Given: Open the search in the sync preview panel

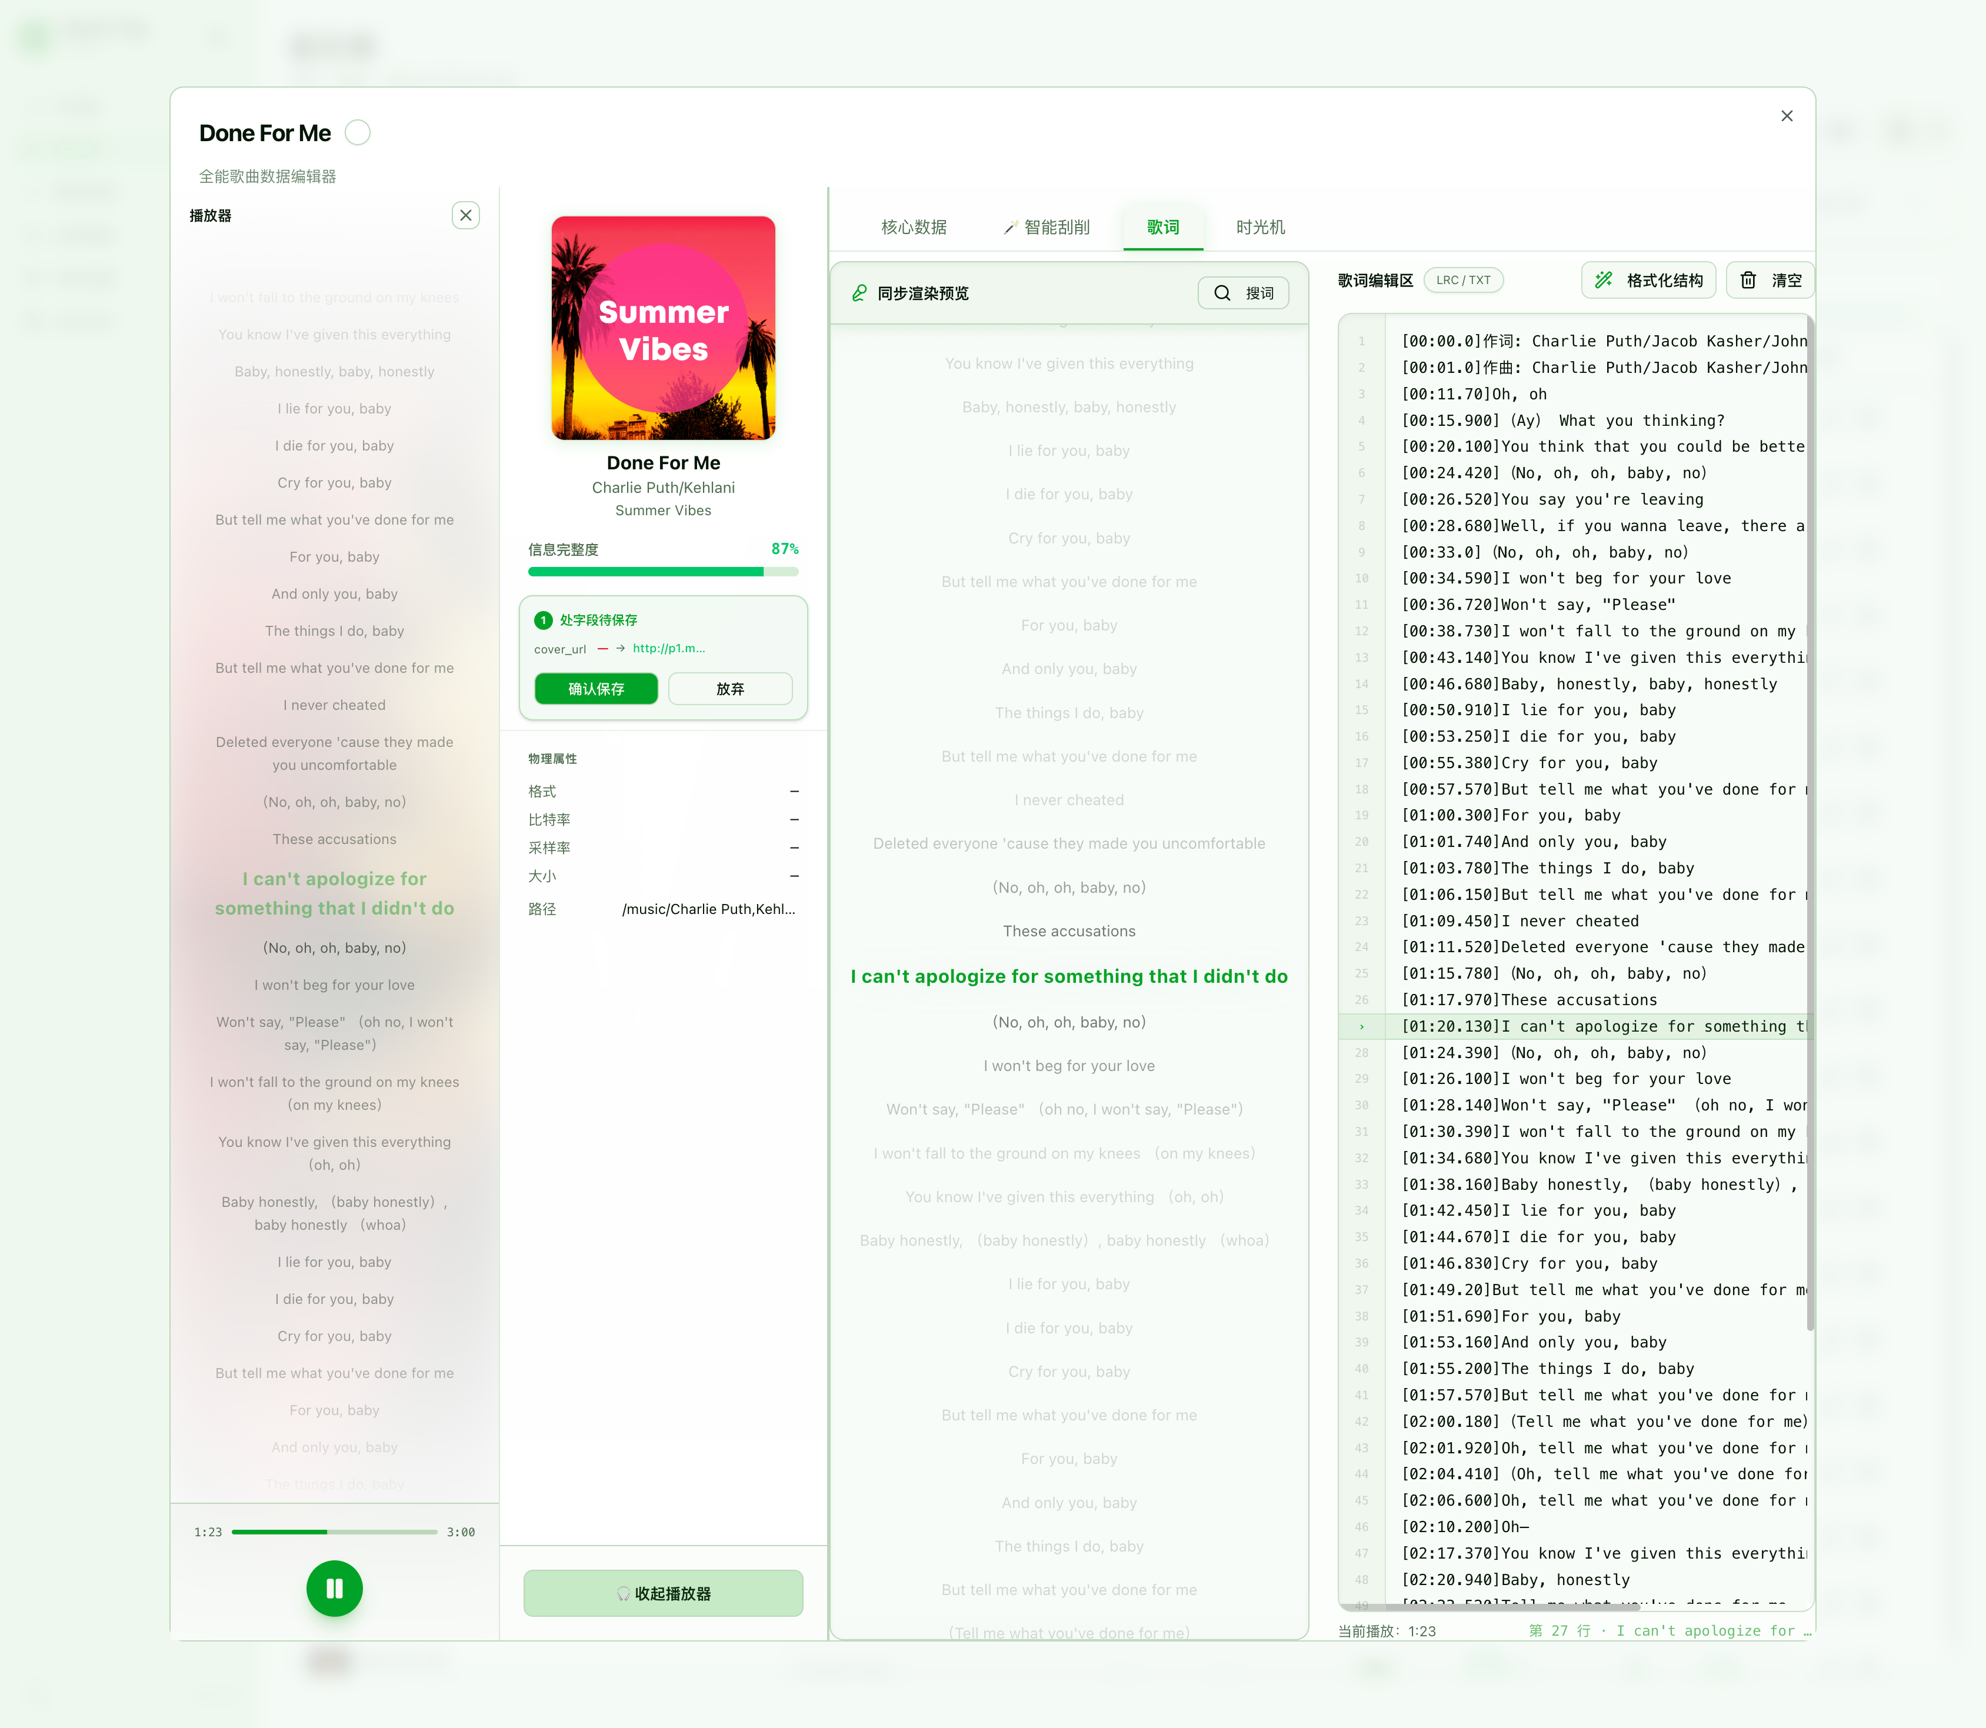Looking at the screenshot, I should tap(1243, 292).
